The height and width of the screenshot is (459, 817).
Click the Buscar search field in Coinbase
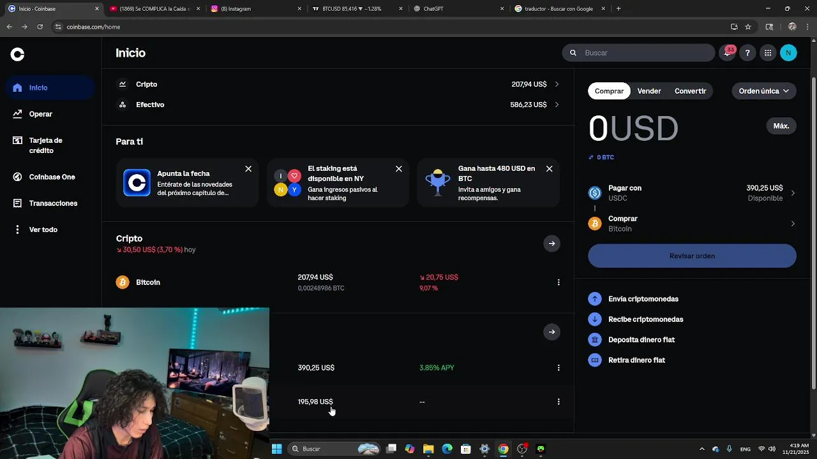click(x=638, y=53)
